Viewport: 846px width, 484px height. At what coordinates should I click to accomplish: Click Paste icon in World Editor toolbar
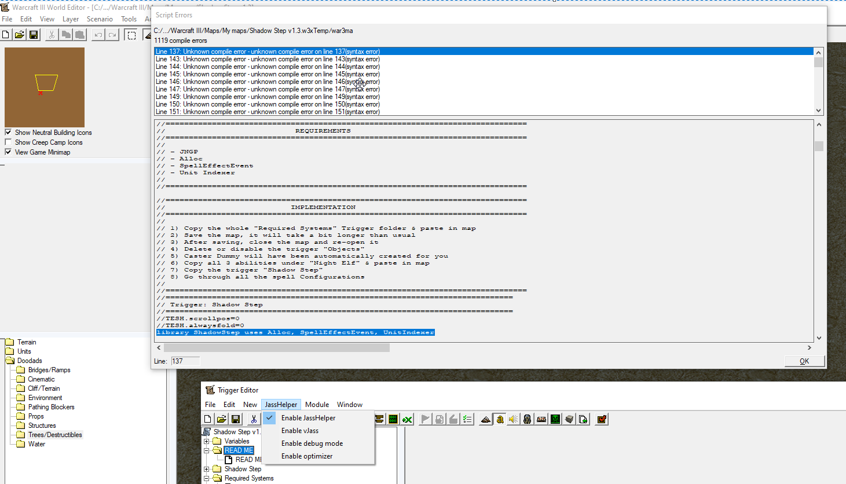(80, 35)
